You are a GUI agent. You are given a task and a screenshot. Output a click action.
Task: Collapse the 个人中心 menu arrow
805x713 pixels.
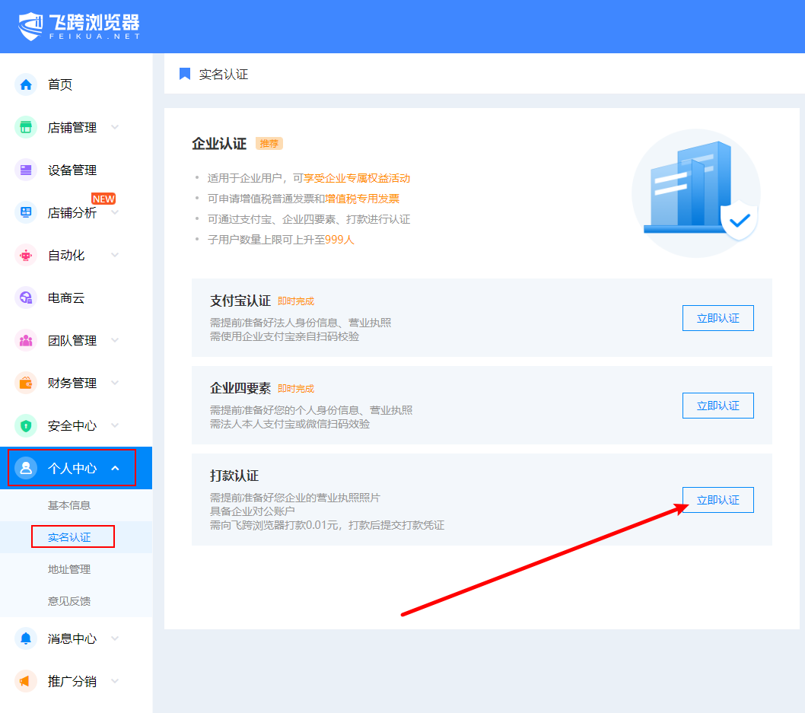click(x=115, y=468)
